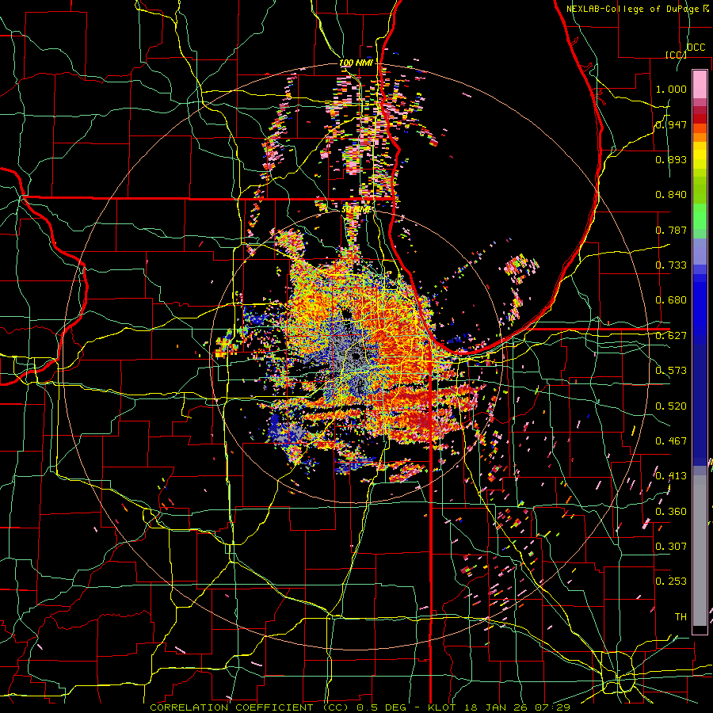Click the 0.307 scale value
Image resolution: width=713 pixels, height=713 pixels.
click(671, 547)
